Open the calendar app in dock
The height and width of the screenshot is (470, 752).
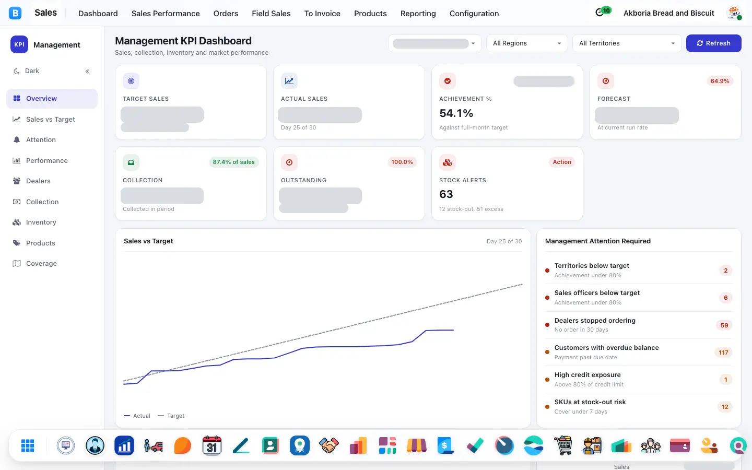pyautogui.click(x=212, y=445)
